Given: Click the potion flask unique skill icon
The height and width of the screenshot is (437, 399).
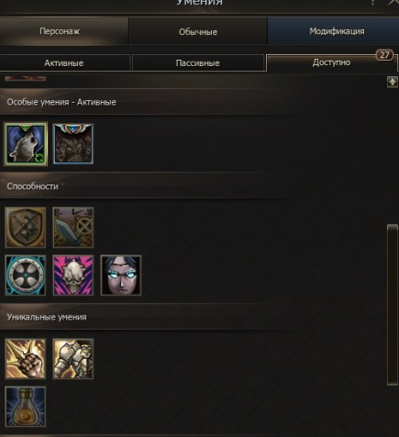Looking at the screenshot, I should (26, 407).
